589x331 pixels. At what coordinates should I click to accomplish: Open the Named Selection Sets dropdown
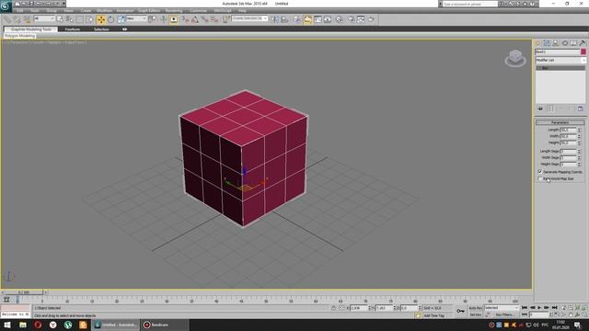pyautogui.click(x=249, y=18)
